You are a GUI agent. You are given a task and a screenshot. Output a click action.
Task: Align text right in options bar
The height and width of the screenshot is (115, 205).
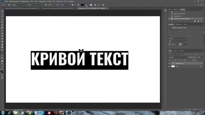pyautogui.click(x=78, y=5)
